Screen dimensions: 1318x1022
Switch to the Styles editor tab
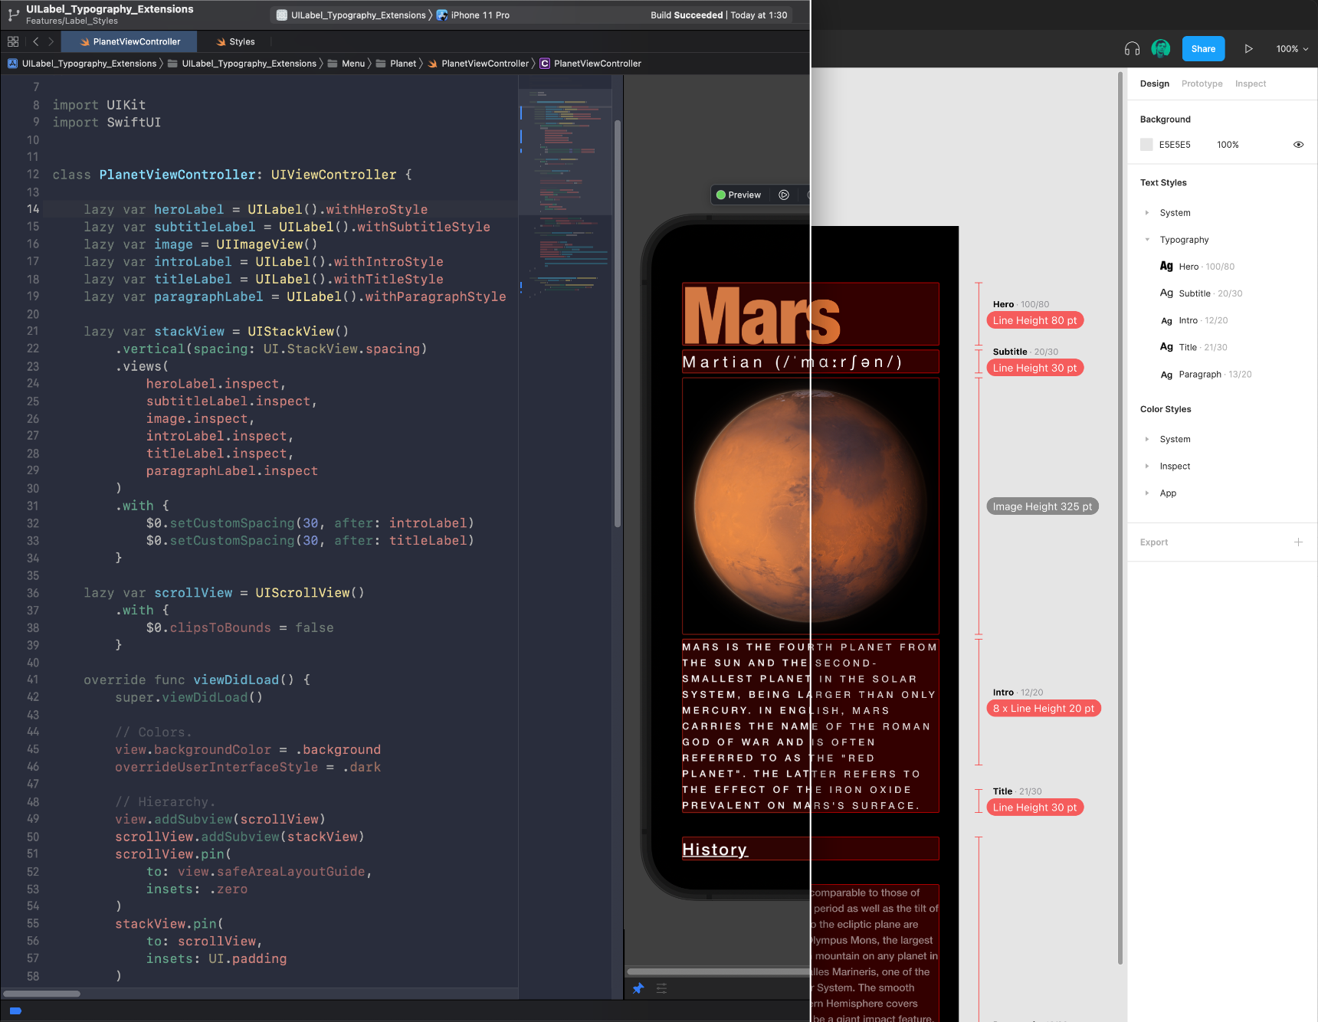tap(234, 42)
